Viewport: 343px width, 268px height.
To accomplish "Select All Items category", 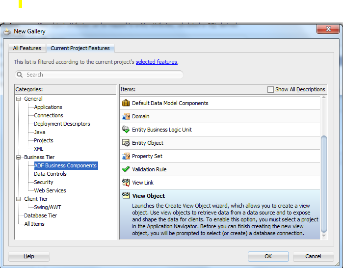I will [x=34, y=224].
